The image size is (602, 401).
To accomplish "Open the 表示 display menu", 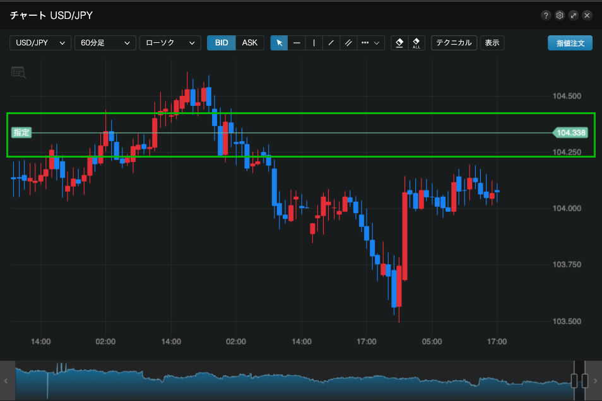I will [492, 43].
